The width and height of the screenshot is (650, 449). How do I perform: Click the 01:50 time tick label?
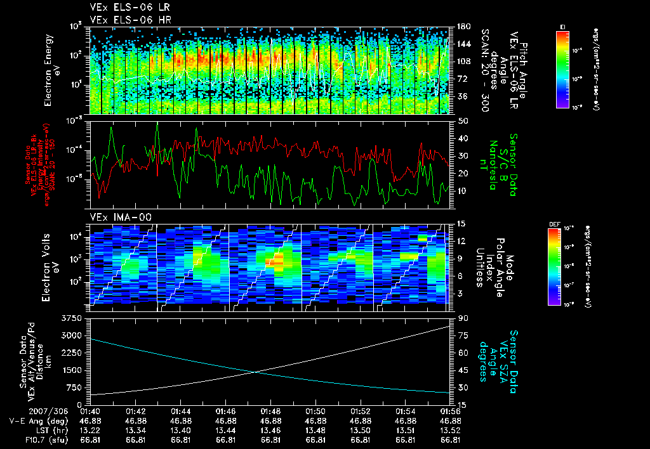click(315, 412)
